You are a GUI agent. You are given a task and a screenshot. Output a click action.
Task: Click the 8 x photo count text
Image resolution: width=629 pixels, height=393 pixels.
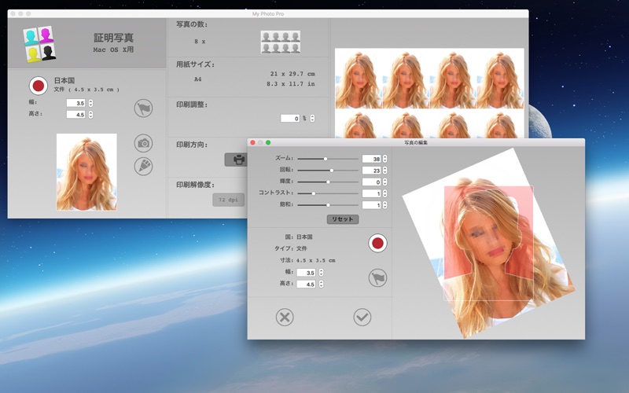pyautogui.click(x=200, y=42)
